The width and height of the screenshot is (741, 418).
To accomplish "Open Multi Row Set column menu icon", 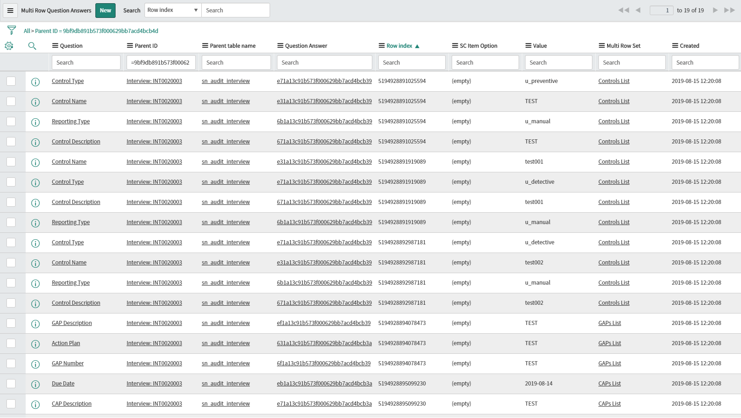I will 602,45.
